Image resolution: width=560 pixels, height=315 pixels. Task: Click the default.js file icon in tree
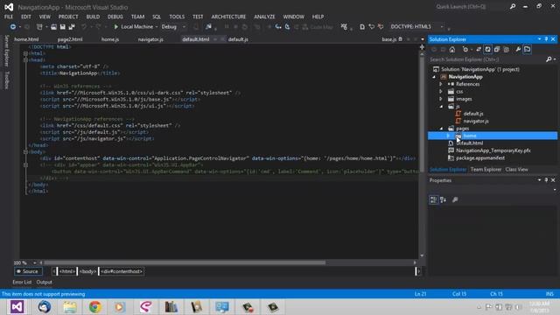(458, 114)
